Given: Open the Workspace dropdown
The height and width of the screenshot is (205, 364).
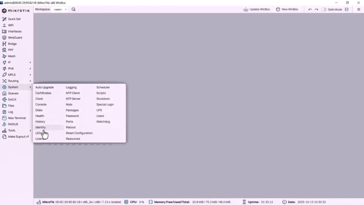Looking at the screenshot, I should coord(60,10).
